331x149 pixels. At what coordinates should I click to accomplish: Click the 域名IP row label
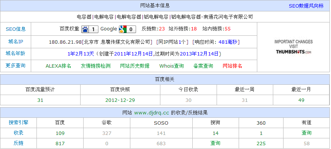[x=16, y=41]
